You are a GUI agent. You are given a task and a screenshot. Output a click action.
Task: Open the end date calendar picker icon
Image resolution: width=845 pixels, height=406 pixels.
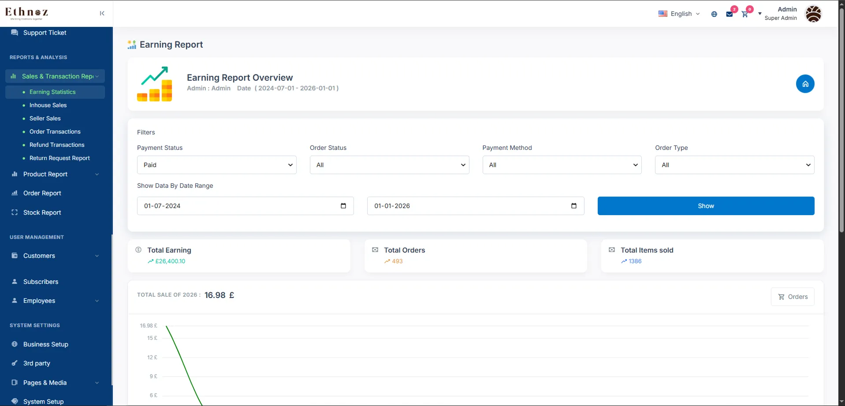pos(573,206)
